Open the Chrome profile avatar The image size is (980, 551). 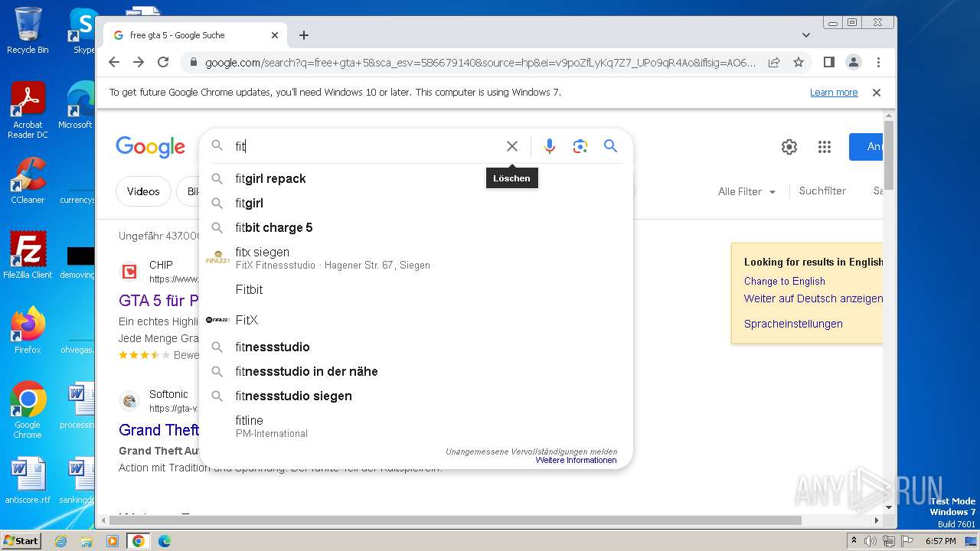click(853, 62)
